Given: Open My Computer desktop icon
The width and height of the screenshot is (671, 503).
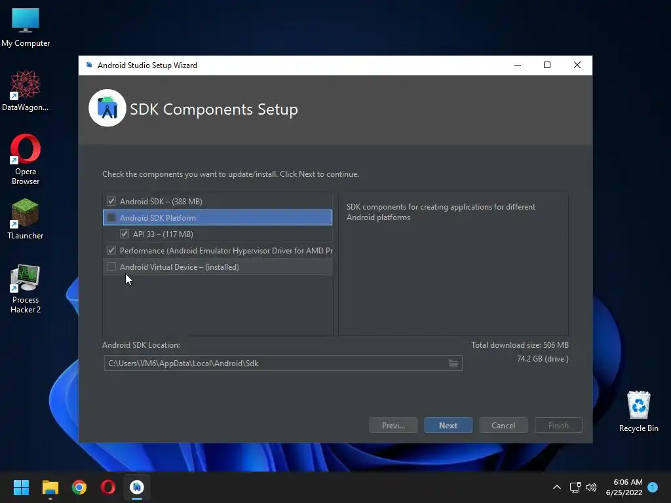Looking at the screenshot, I should point(26,28).
